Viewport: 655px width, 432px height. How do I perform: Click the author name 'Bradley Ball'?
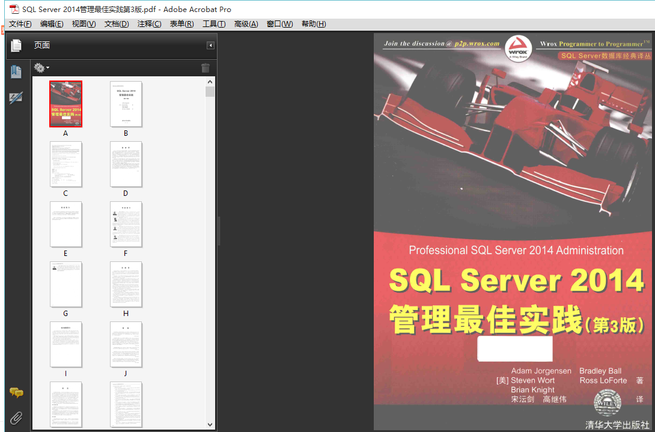(600, 371)
